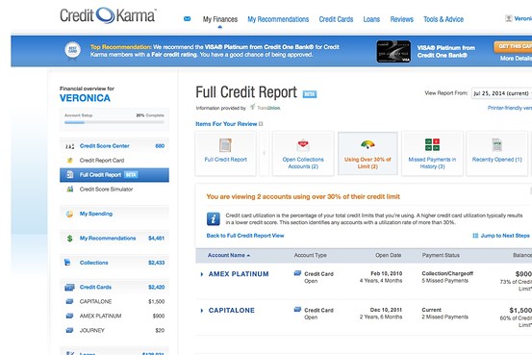Viewport: 532px width, 355px height.
Task: Click the Account Type column header
Action: click(310, 255)
